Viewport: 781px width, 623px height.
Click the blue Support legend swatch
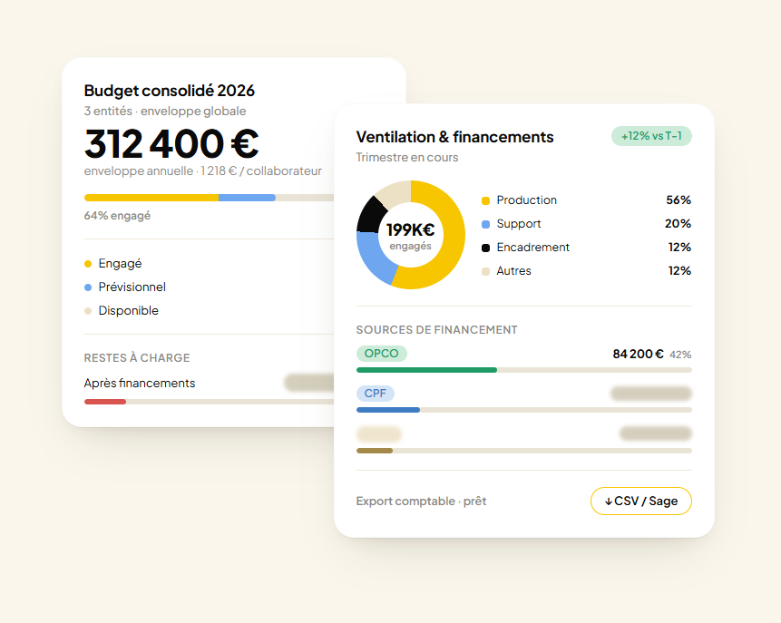pyautogui.click(x=485, y=224)
